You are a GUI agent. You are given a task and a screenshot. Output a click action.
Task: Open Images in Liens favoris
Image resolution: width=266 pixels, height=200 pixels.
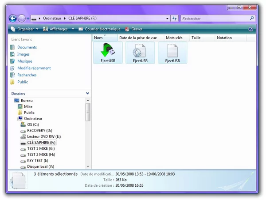[x=23, y=54]
